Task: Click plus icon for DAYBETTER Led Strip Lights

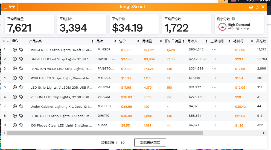Action: [x=15, y=59]
